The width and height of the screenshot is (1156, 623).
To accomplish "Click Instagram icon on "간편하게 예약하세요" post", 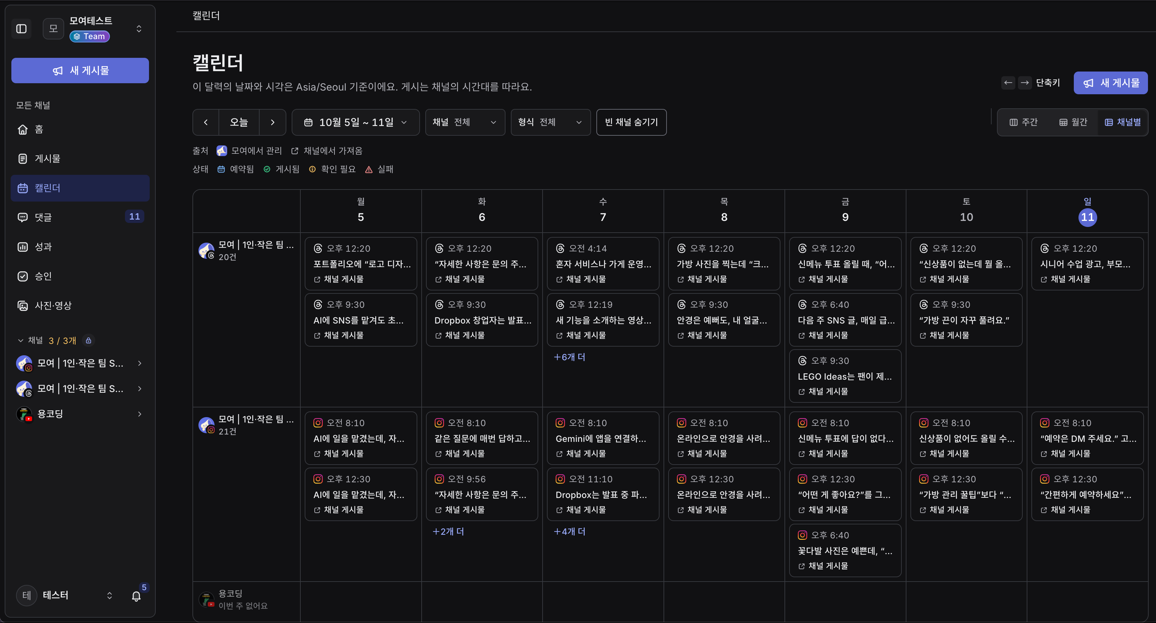I will [x=1045, y=479].
